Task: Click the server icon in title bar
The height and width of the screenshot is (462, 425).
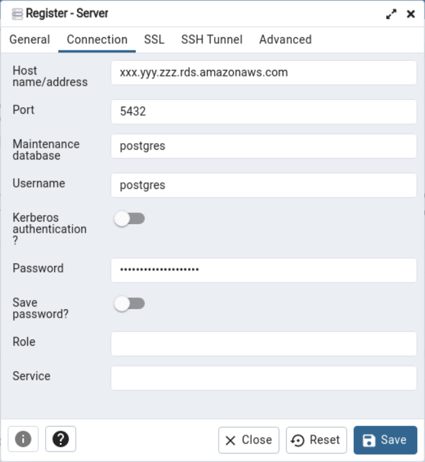Action: tap(17, 14)
